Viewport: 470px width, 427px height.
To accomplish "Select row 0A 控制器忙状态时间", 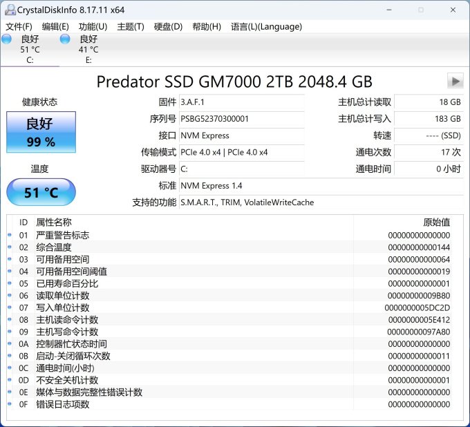I will 229,344.
